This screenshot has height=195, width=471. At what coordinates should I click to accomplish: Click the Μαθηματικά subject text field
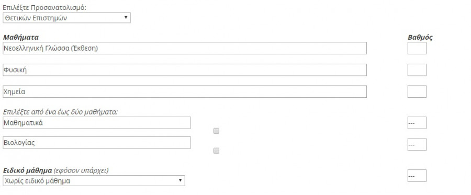click(x=97, y=123)
